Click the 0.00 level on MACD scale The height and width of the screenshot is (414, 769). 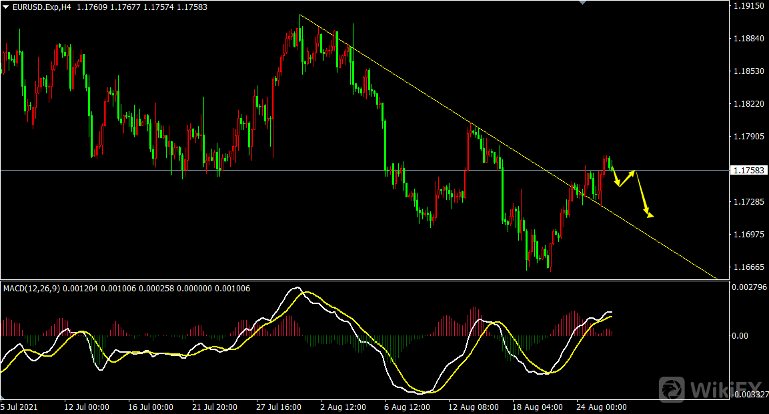coord(740,335)
